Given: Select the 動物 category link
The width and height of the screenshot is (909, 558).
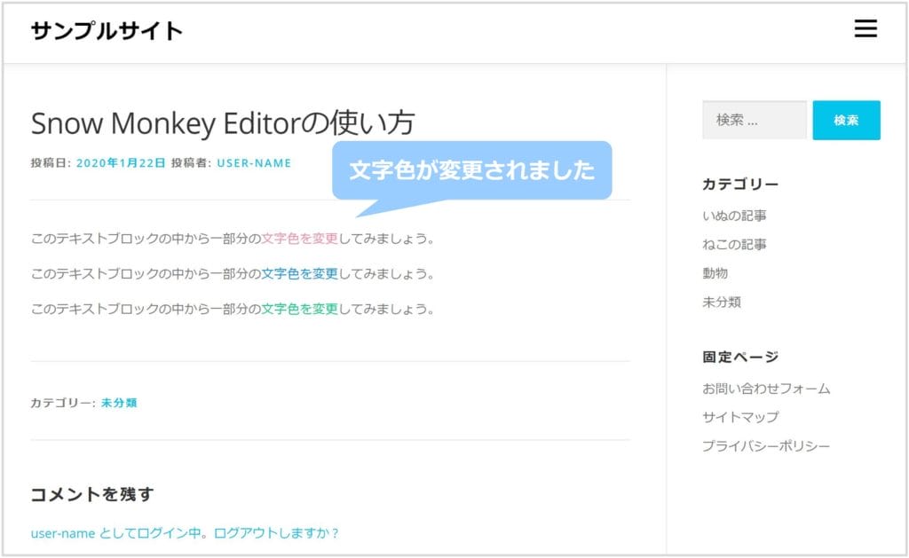Looking at the screenshot, I should coord(715,273).
